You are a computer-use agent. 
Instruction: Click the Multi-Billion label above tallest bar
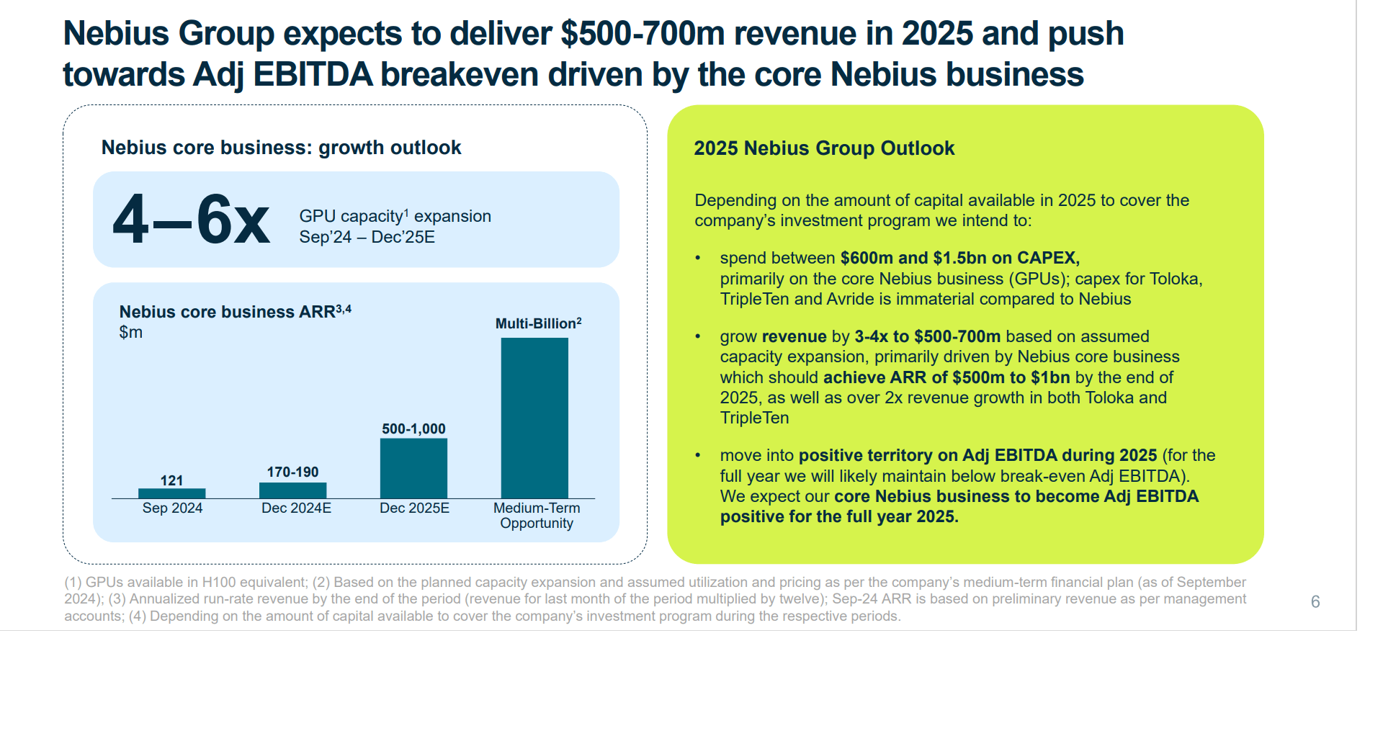pyautogui.click(x=537, y=323)
